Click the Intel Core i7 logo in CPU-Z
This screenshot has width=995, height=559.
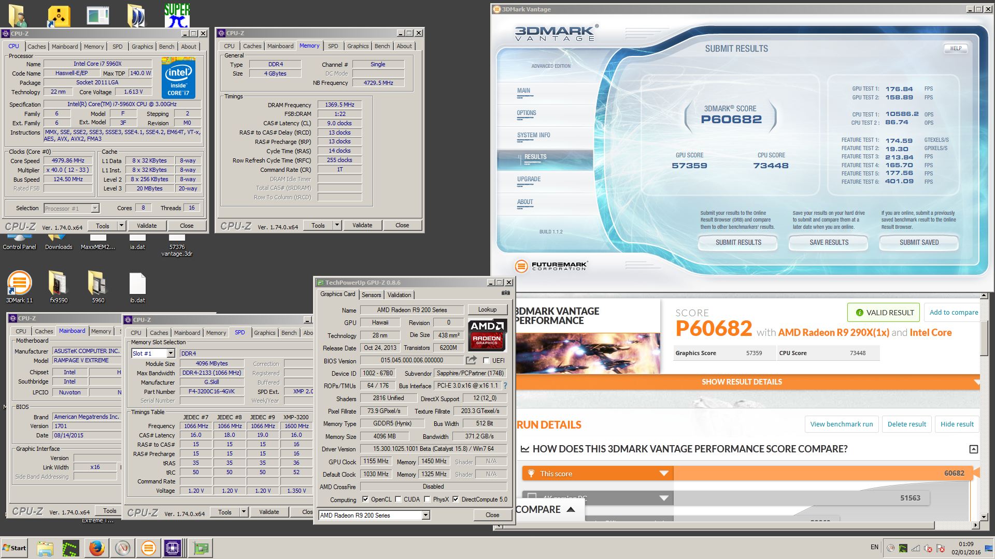tap(178, 78)
